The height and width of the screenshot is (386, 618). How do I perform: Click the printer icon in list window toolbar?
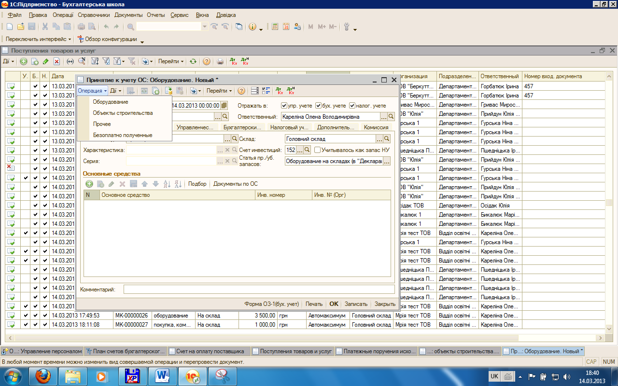(220, 61)
